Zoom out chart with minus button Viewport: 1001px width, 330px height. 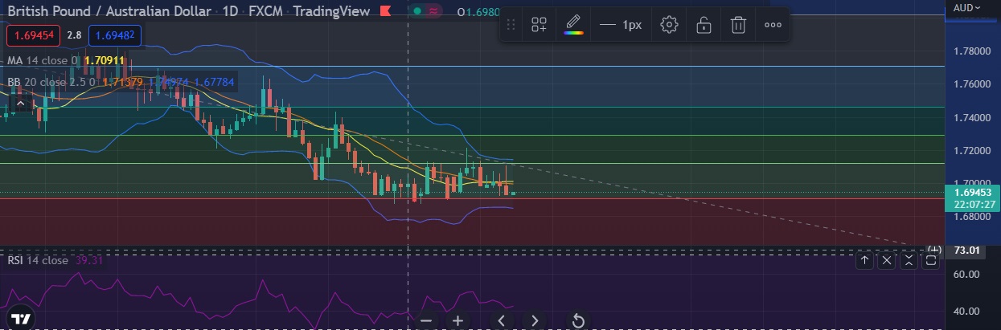point(426,320)
